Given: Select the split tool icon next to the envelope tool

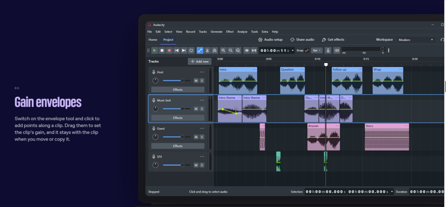Looking at the screenshot, I should (x=207, y=50).
